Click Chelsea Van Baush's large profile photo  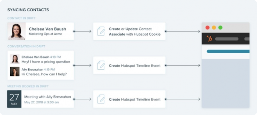(x=16, y=31)
